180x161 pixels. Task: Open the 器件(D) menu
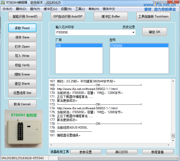coord(21,9)
